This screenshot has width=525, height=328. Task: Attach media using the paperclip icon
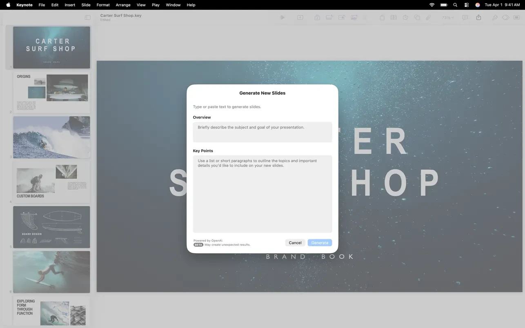coord(428,18)
